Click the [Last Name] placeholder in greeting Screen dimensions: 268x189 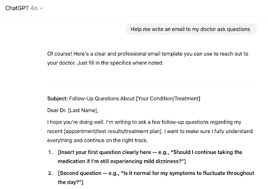point(83,110)
